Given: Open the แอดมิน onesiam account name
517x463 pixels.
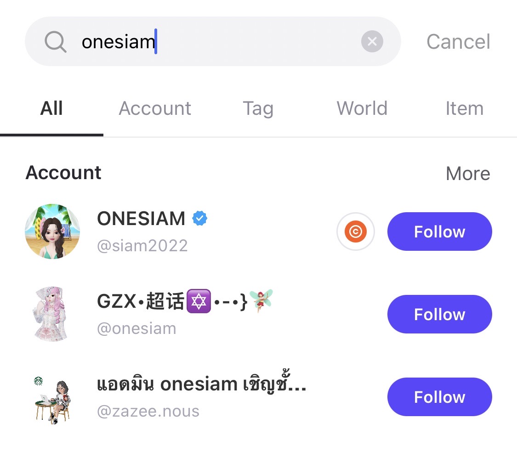Looking at the screenshot, I should point(201,385).
